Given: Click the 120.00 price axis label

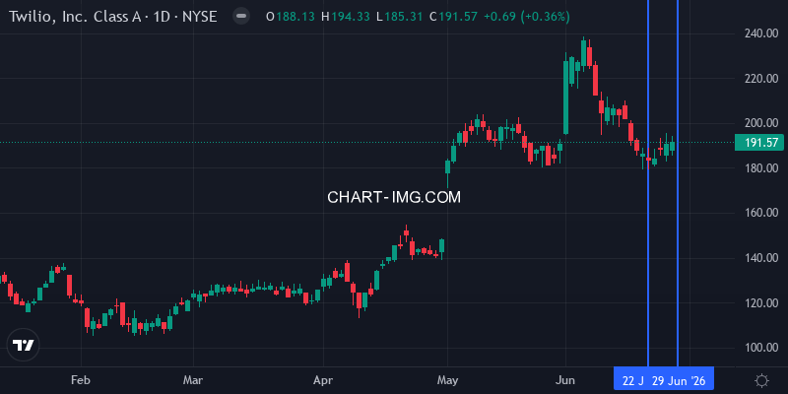Looking at the screenshot, I should (761, 302).
